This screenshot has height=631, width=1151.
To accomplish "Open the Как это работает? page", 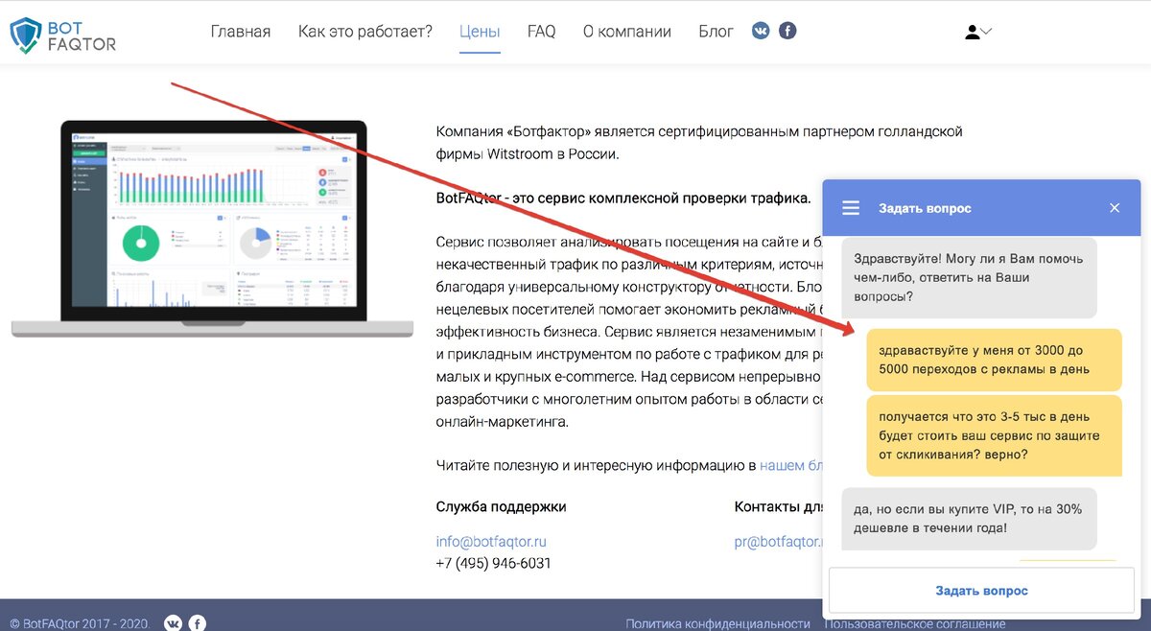I will (x=365, y=32).
